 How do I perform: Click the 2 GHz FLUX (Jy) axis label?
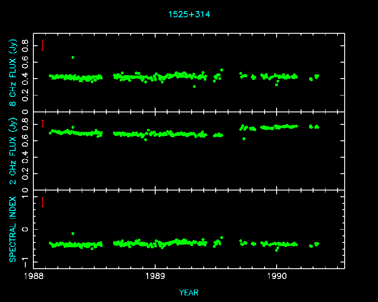13,151
